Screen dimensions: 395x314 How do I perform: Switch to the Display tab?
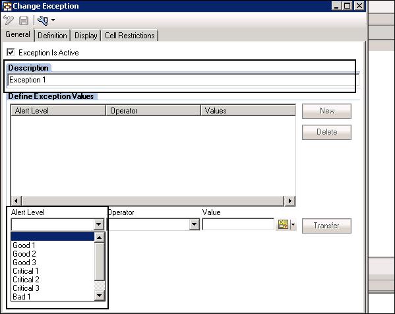[x=86, y=36]
